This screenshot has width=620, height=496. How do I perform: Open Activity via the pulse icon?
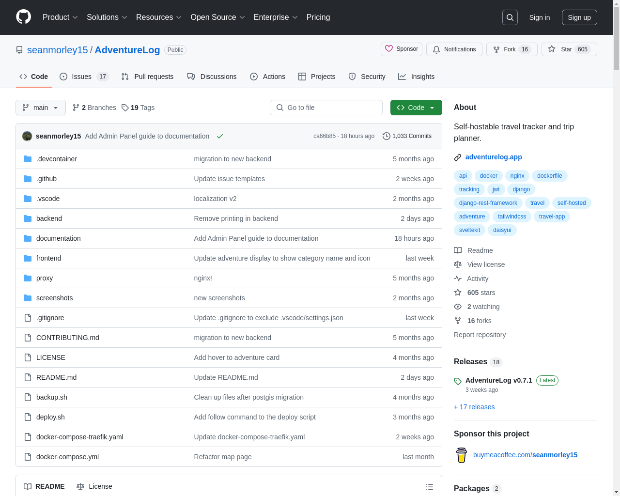[457, 279]
